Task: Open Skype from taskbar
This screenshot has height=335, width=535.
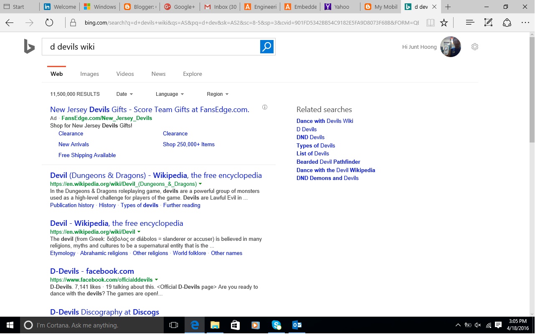Action: pos(276,325)
